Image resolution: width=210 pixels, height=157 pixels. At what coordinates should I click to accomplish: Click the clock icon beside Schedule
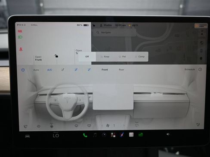pyautogui.click(x=200, y=69)
